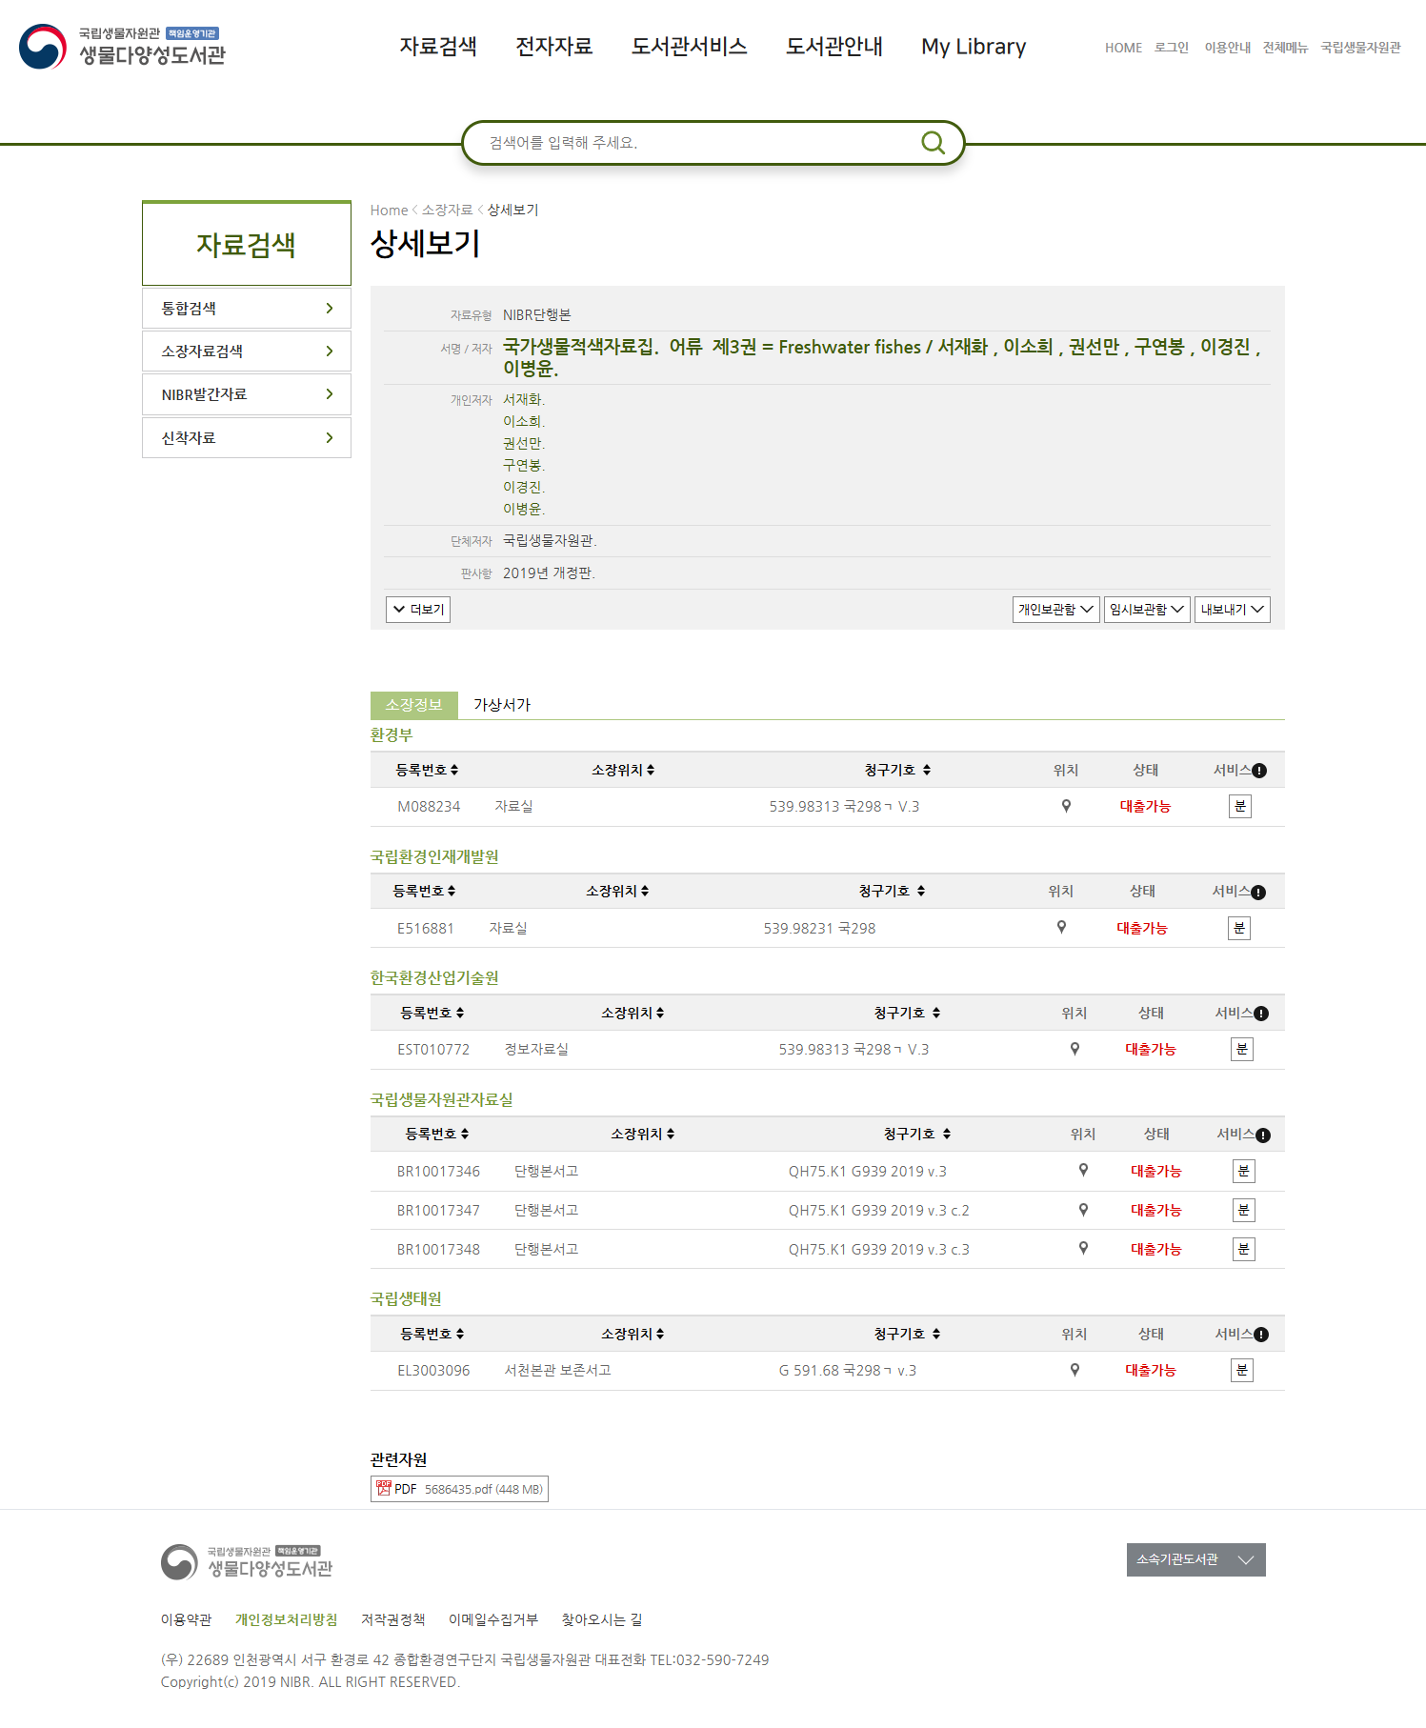
Task: Open the 내보내기 dropdown
Action: pos(1232,610)
